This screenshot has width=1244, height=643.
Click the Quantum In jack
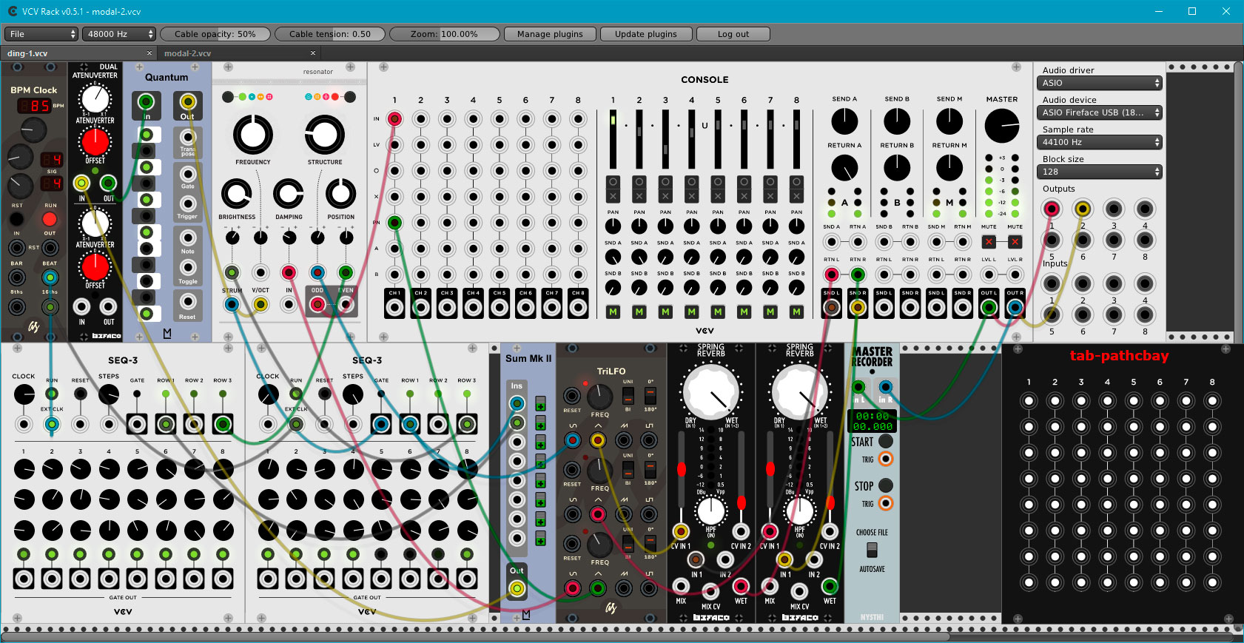click(x=147, y=101)
